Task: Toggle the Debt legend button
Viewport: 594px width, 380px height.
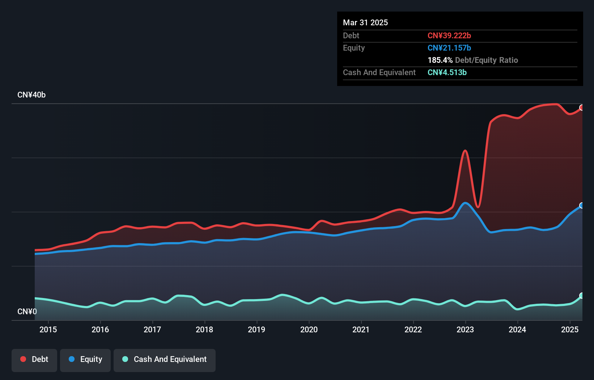Action: point(34,360)
